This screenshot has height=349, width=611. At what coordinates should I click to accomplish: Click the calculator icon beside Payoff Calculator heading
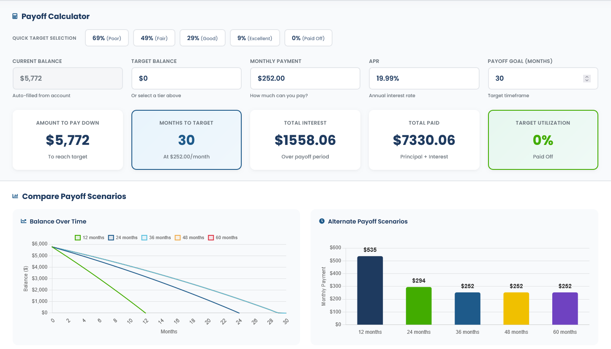[15, 16]
